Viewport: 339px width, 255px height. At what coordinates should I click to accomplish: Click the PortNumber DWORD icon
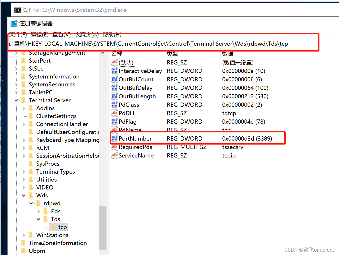point(114,138)
